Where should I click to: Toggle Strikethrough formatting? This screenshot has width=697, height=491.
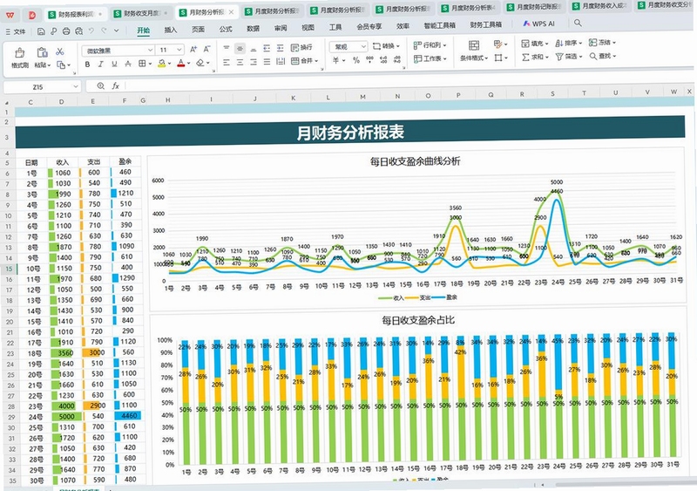click(128, 65)
